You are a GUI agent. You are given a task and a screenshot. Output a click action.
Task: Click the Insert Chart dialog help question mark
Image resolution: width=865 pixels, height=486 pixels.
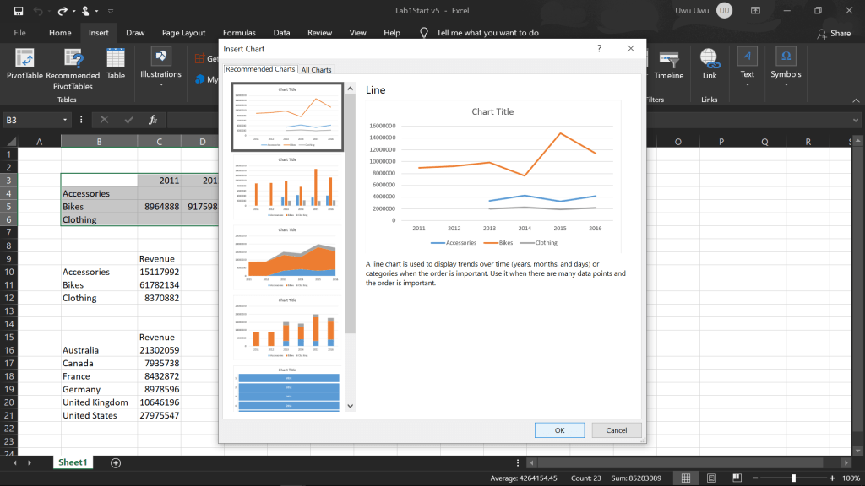point(599,49)
